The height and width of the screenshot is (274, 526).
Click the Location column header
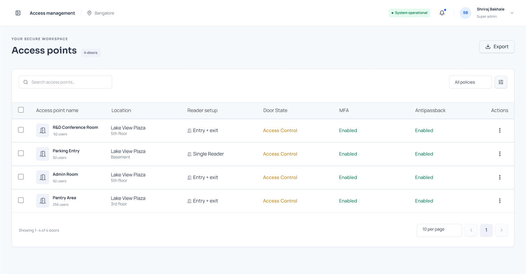(121, 110)
